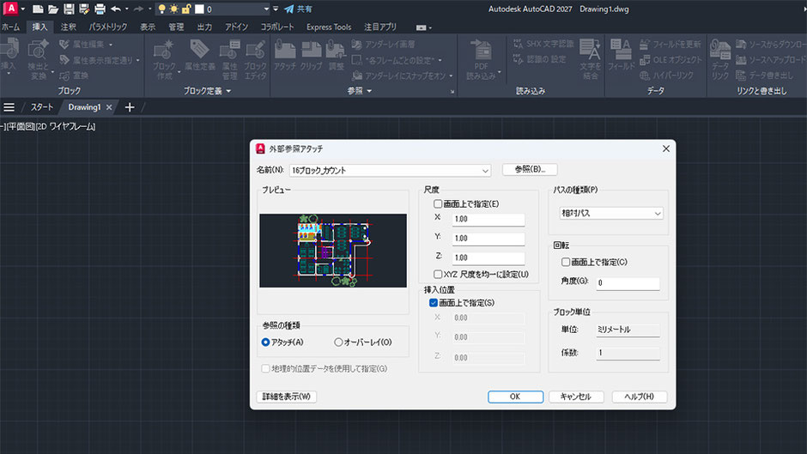Click the AutoCAD application logo button

[10, 9]
